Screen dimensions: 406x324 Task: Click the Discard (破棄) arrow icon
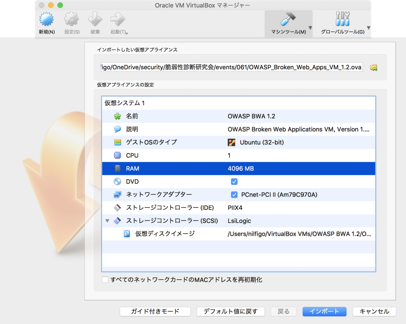pos(95,19)
